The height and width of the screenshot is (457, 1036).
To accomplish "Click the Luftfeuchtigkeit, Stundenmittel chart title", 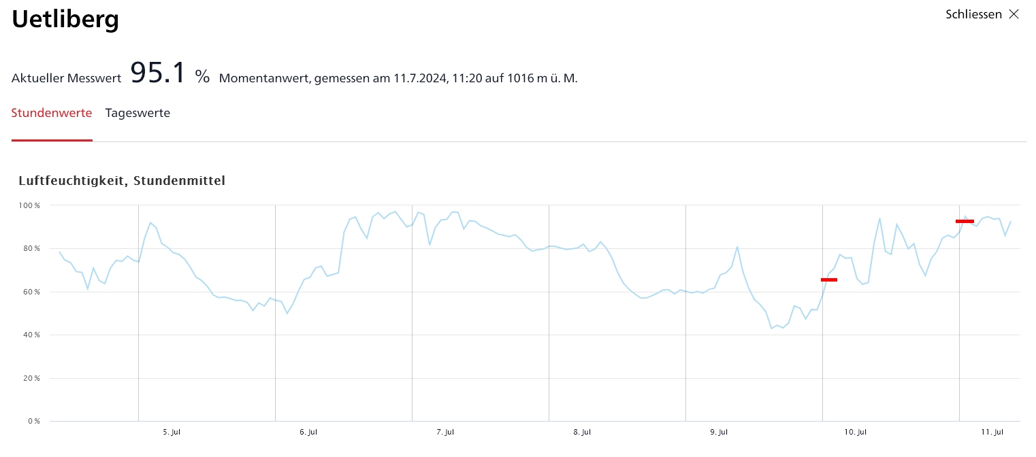I will [x=122, y=181].
